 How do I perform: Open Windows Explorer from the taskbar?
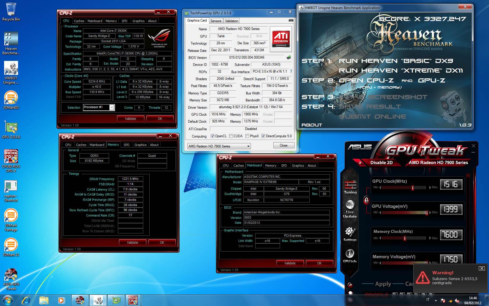click(x=44, y=300)
